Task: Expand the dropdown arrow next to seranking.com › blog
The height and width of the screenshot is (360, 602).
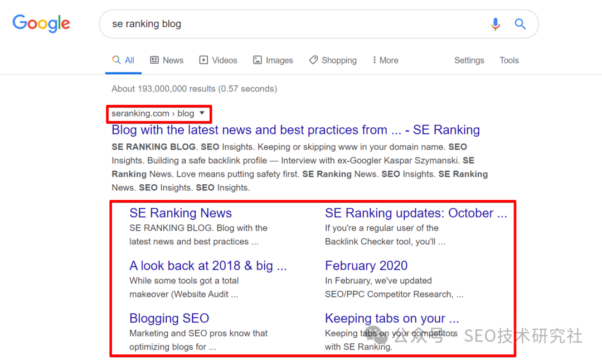Action: click(x=202, y=113)
